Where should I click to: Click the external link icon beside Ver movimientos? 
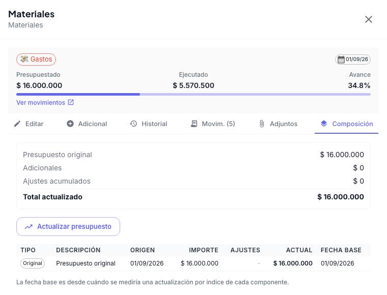click(x=71, y=102)
